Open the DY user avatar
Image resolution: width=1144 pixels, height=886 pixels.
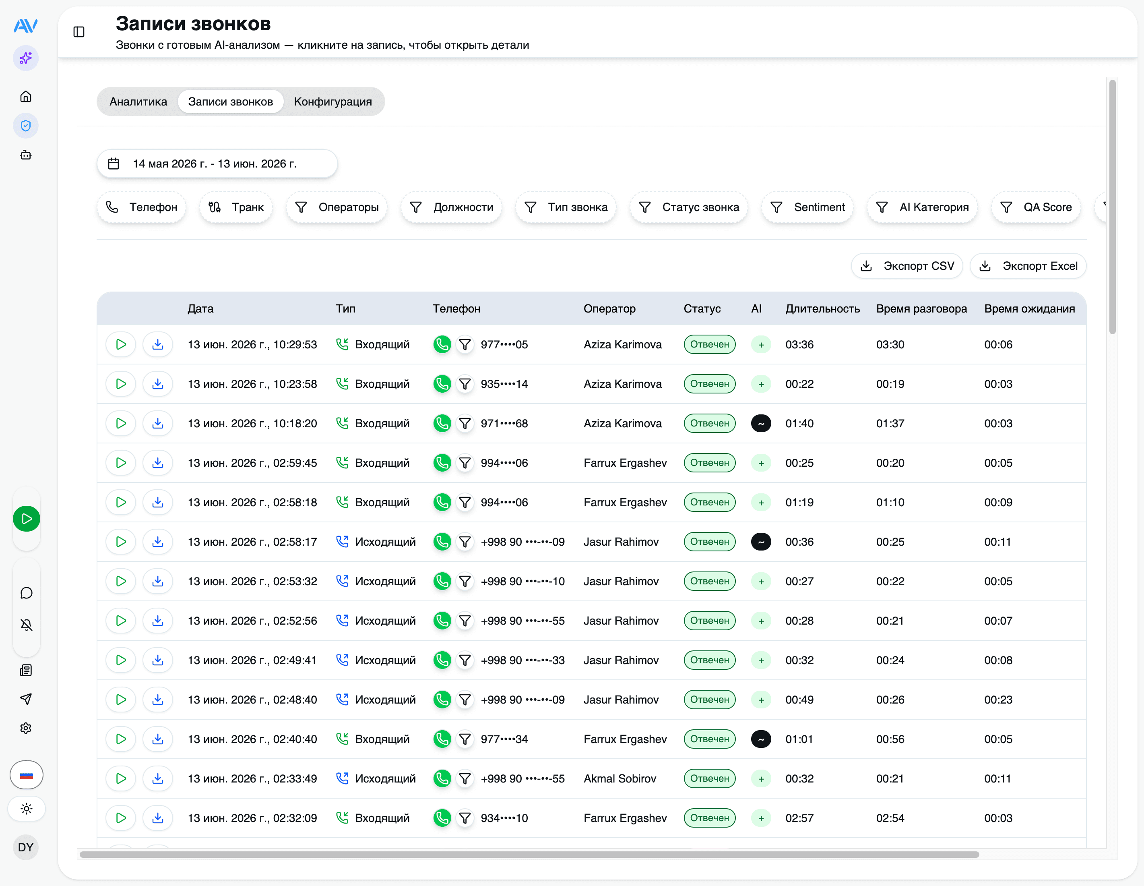(26, 847)
